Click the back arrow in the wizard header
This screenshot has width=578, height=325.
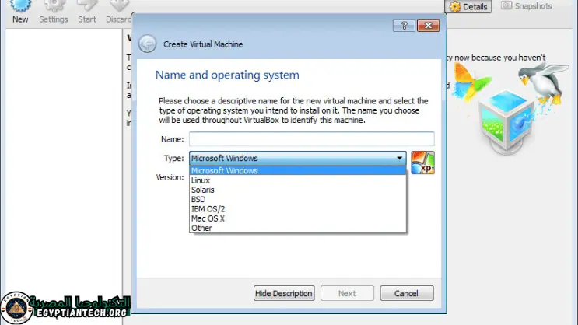(x=148, y=44)
